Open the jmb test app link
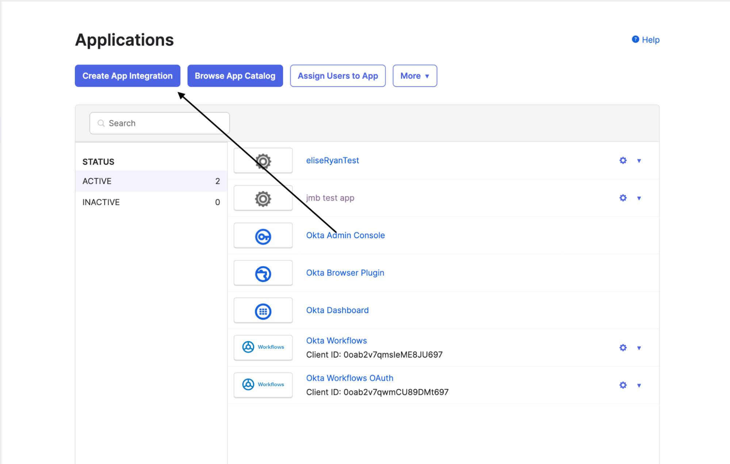This screenshot has width=730, height=464. point(330,198)
